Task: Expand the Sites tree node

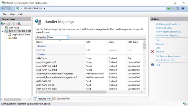Action: pyautogui.click(x=6, y=38)
